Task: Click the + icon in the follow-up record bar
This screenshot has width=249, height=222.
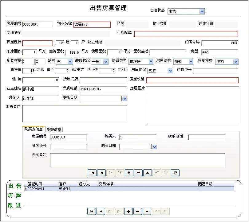Action: [128, 211]
